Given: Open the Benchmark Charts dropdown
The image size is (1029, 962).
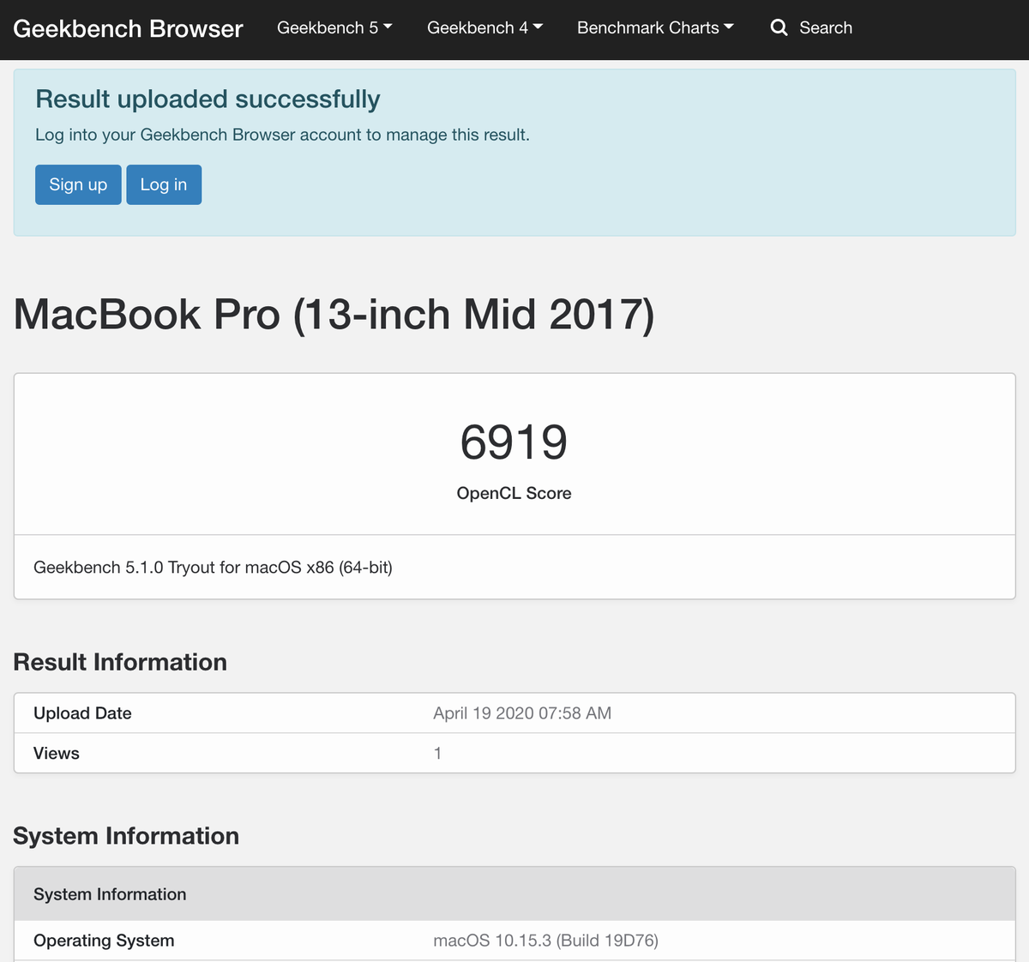Looking at the screenshot, I should point(655,28).
